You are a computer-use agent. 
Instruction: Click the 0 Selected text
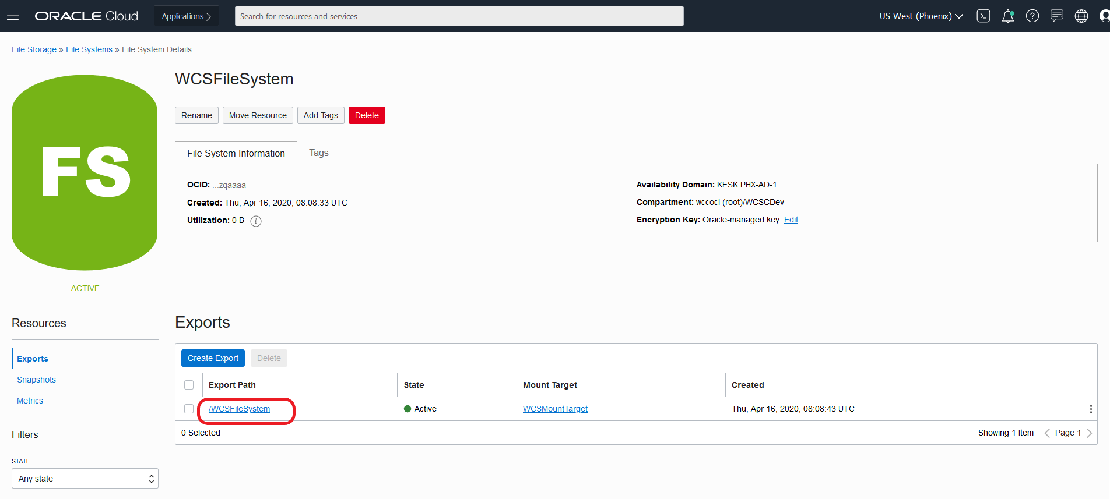pos(201,433)
